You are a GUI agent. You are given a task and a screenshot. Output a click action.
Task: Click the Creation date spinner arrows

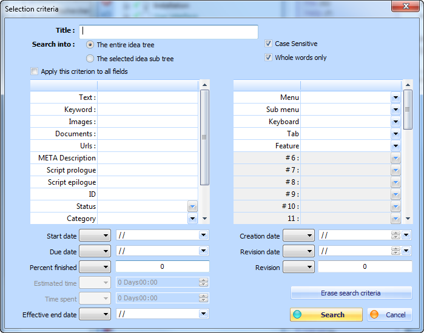395,236
